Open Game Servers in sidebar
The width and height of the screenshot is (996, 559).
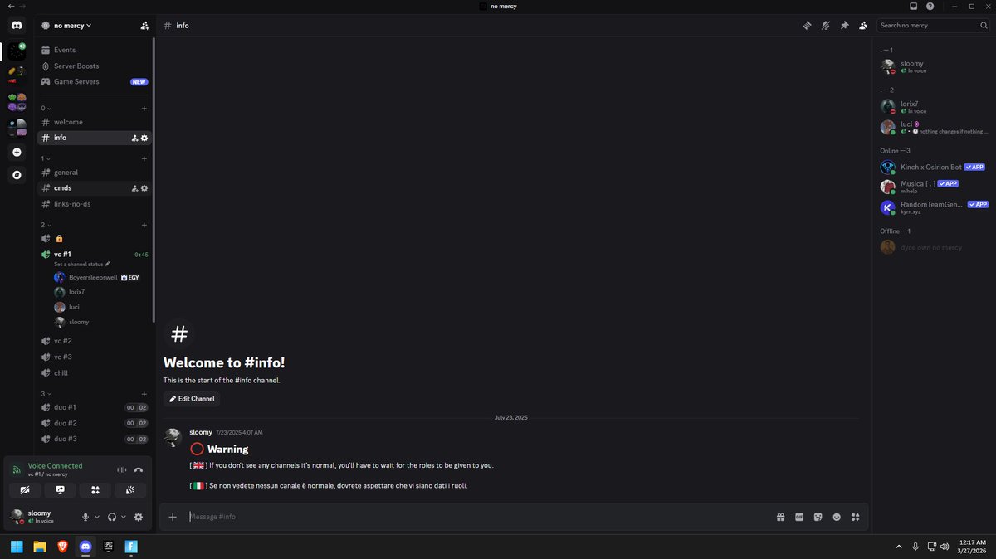tap(95, 81)
